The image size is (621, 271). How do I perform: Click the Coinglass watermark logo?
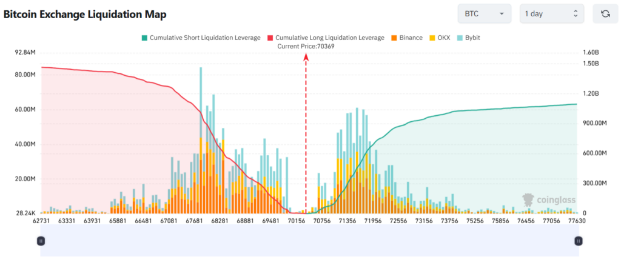click(x=549, y=199)
